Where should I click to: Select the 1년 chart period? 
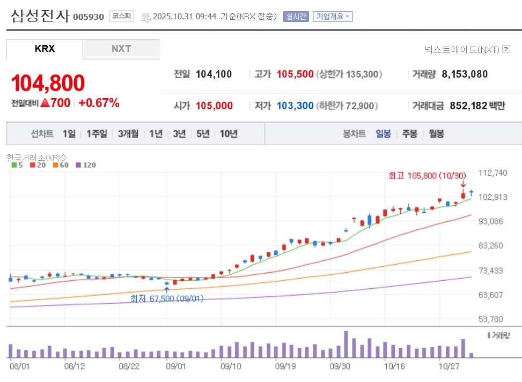156,134
